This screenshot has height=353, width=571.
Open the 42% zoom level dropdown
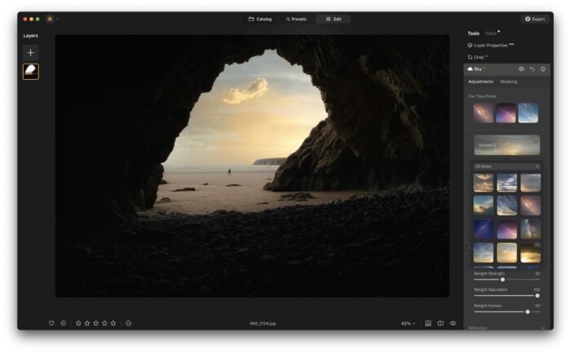pyautogui.click(x=408, y=323)
